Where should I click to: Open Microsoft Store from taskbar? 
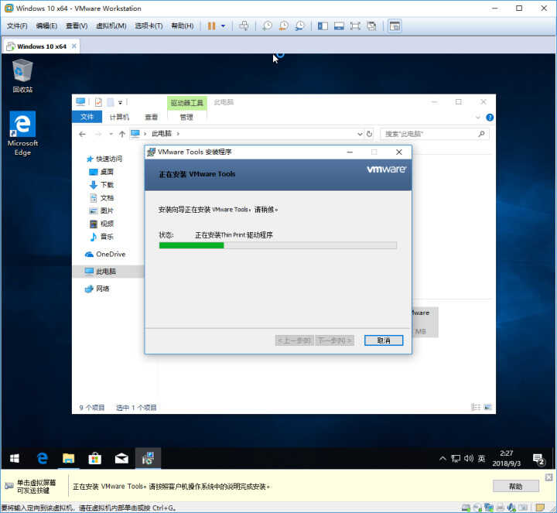click(94, 459)
